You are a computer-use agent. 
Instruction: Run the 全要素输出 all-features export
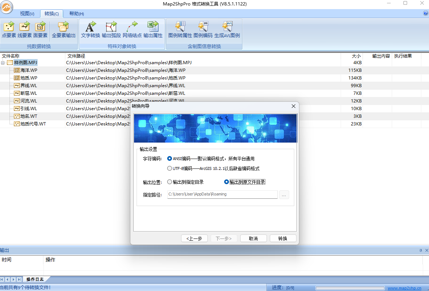click(x=64, y=30)
